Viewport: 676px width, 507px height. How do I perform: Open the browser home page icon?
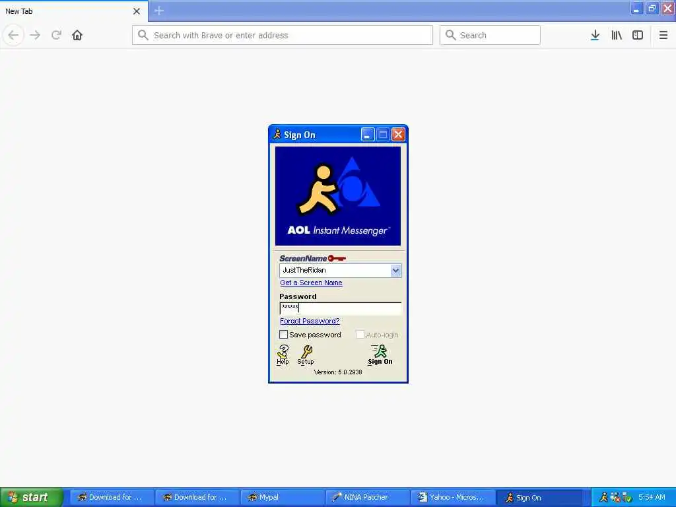(77, 35)
